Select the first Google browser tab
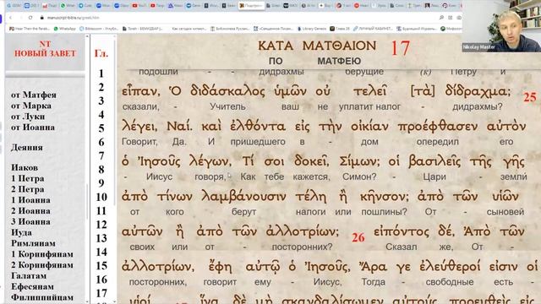The width and height of the screenshot is (541, 304). click(x=14, y=6)
